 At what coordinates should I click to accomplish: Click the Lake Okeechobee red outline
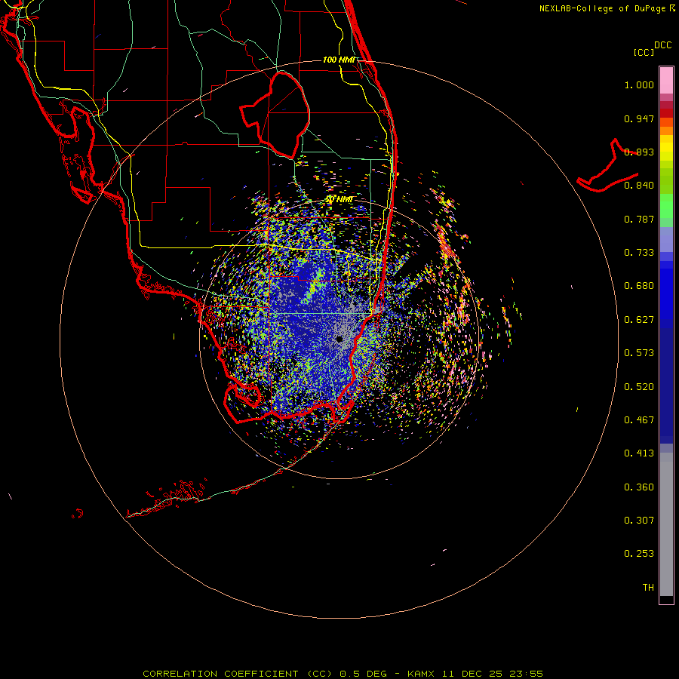(x=275, y=115)
